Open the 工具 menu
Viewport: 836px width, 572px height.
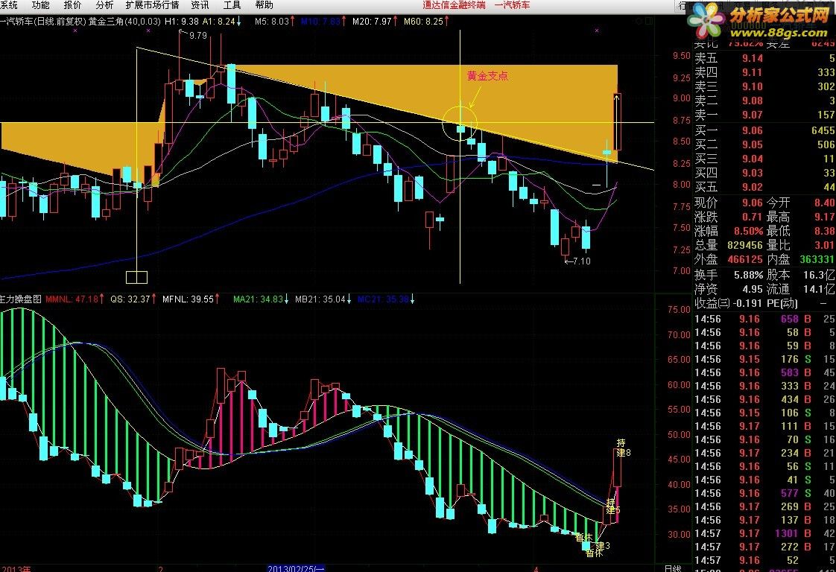click(232, 5)
